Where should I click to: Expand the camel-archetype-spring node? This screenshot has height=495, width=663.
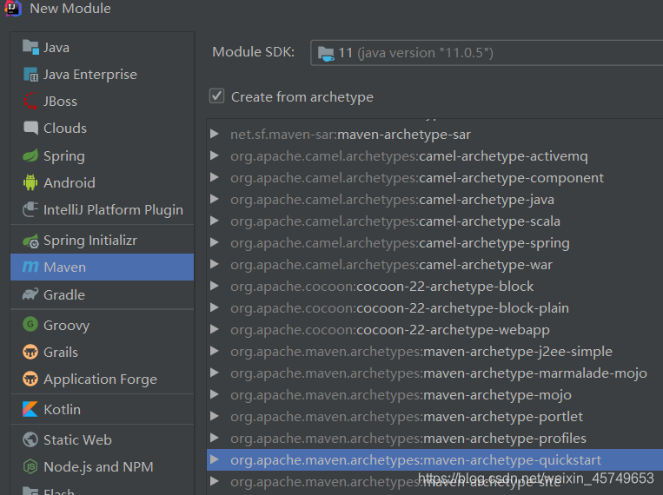[x=215, y=242]
